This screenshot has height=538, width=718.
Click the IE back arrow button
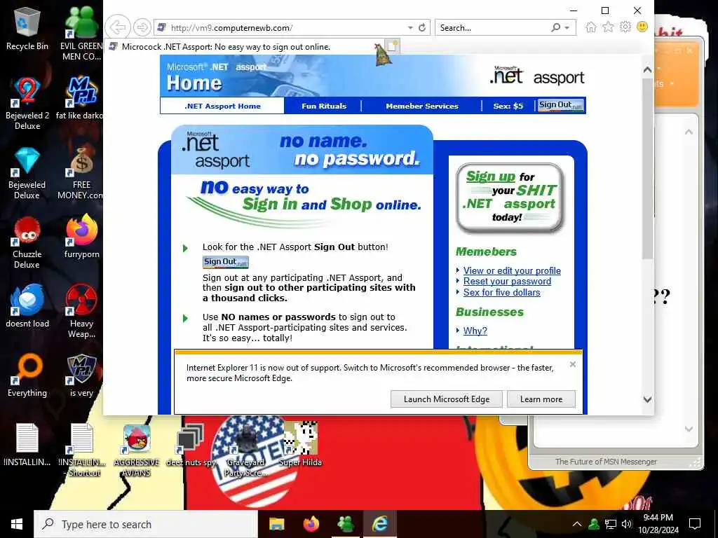pos(118,27)
